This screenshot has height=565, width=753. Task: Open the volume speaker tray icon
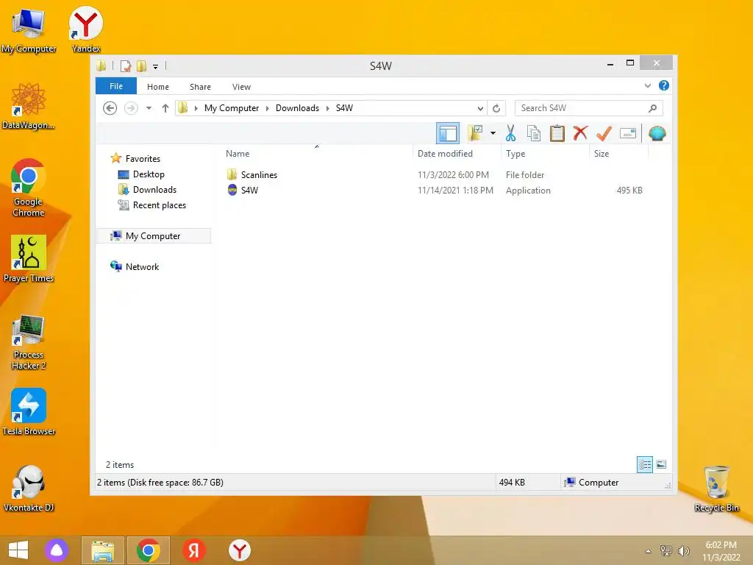pos(683,551)
